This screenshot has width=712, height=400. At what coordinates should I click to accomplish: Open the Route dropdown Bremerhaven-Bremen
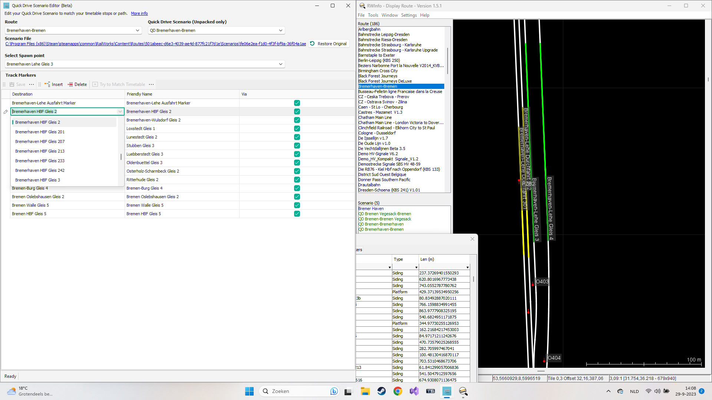tap(73, 30)
